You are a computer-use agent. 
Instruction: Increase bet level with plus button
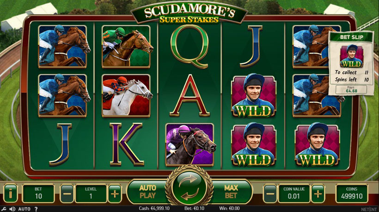[x=115, y=194]
